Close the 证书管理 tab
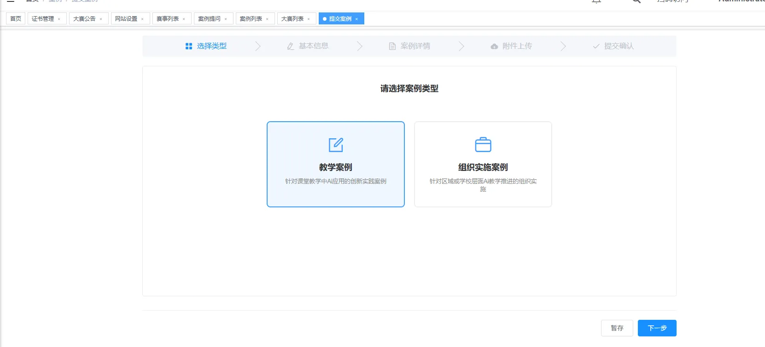Screen dimensions: 765x347 (59, 19)
